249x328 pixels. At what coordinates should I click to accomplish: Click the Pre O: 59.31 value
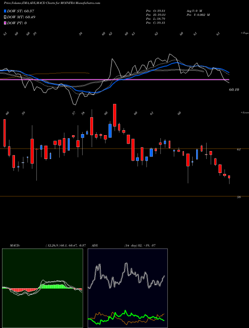pos(155,10)
